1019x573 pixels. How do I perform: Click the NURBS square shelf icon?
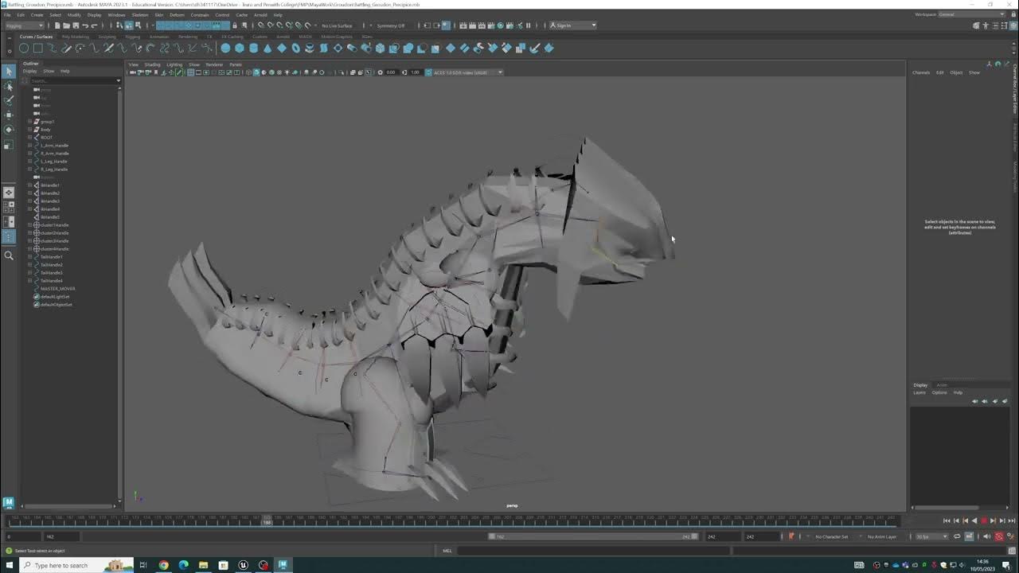(38, 49)
